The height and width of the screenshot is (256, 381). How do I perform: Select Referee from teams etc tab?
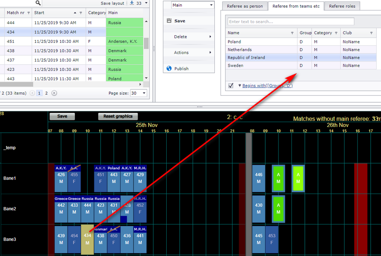(296, 6)
